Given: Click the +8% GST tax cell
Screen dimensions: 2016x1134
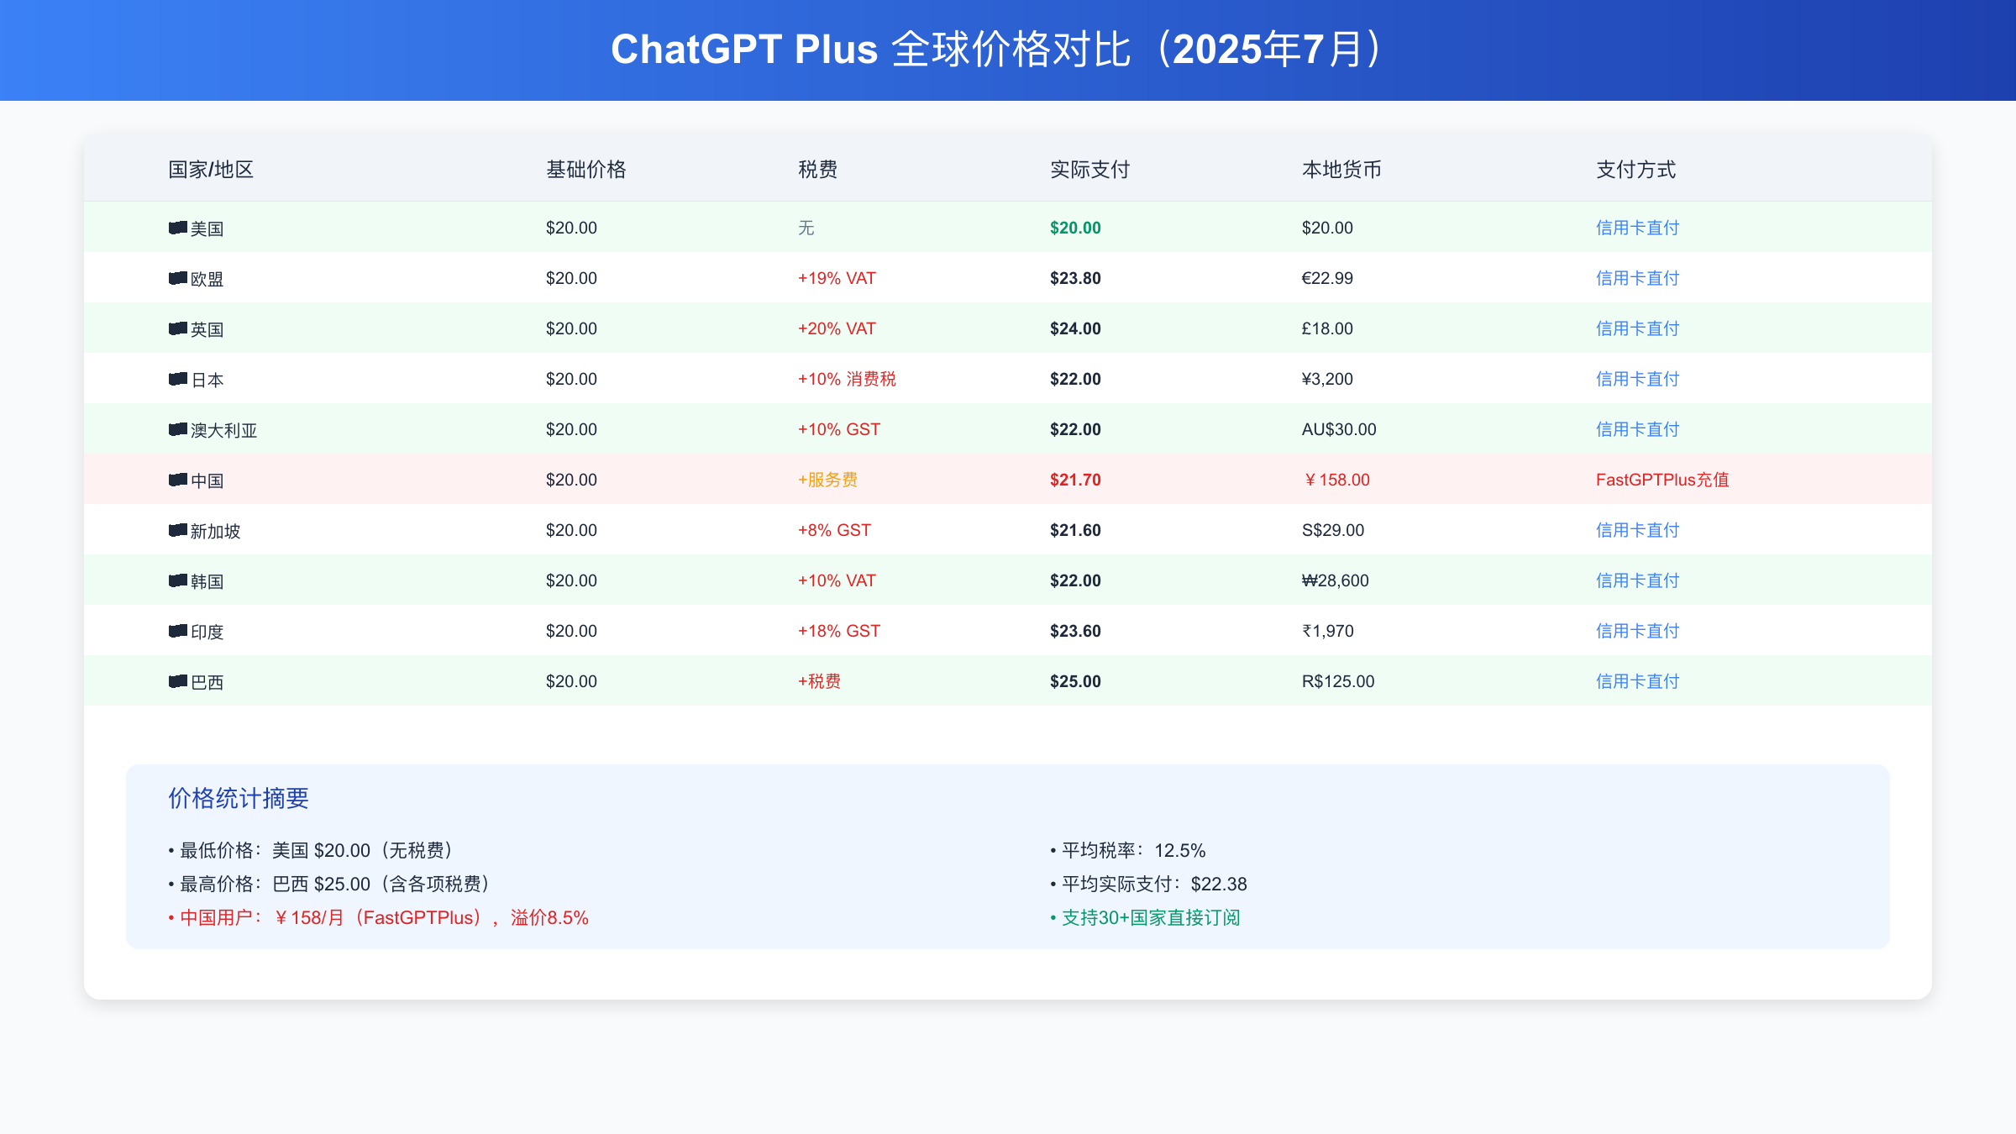Looking at the screenshot, I should [x=834, y=530].
